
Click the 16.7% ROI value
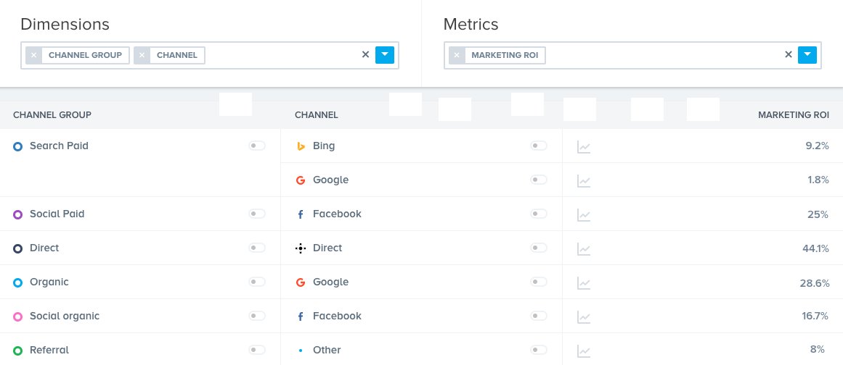coord(815,316)
